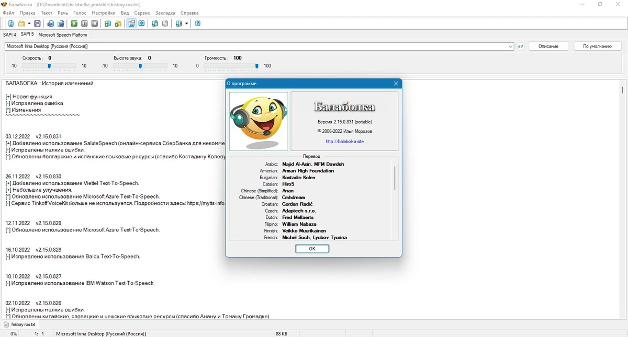Click the По умолчанию button
This screenshot has height=337, width=628.
597,46
